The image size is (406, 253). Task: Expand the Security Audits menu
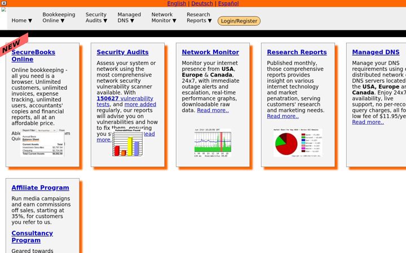[x=96, y=17]
